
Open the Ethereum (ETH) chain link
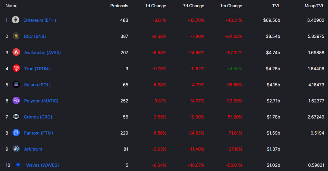click(x=39, y=20)
